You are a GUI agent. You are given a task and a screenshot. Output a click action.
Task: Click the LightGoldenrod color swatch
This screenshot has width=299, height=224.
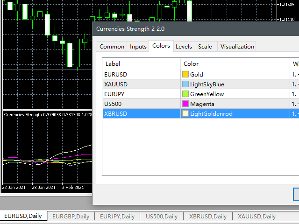coord(185,113)
